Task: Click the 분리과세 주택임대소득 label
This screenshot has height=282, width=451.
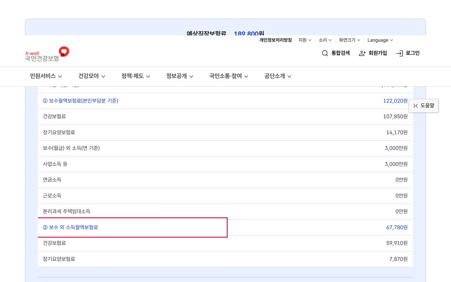Action: point(67,211)
